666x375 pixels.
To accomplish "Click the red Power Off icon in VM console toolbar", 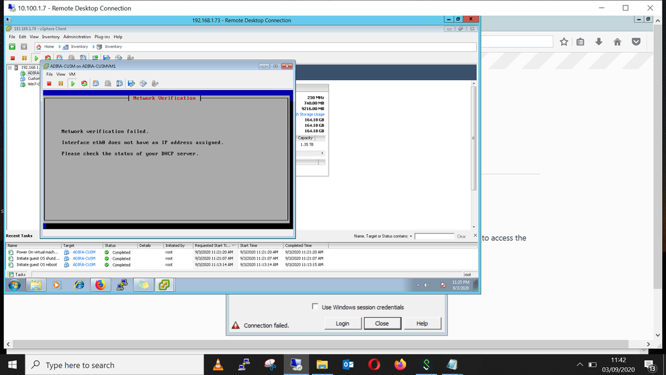I will point(49,84).
